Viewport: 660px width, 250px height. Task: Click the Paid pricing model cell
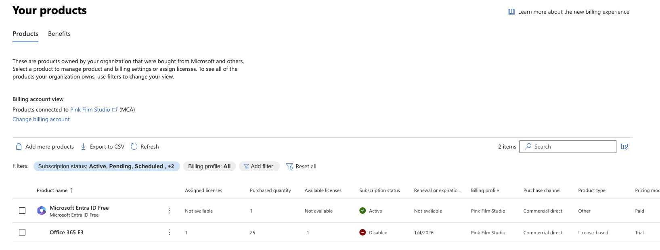(639, 211)
